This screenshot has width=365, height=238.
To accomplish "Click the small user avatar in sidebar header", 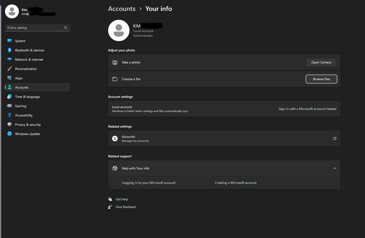I will pos(12,11).
